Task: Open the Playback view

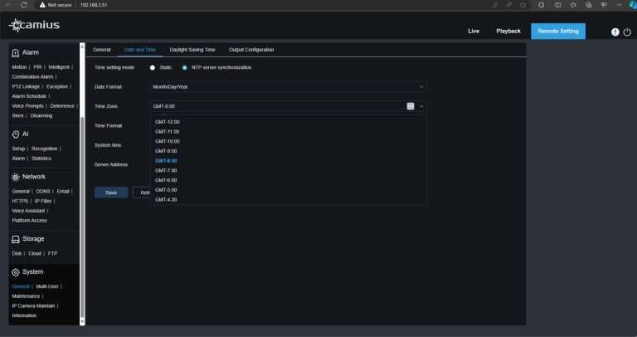Action: pyautogui.click(x=508, y=31)
